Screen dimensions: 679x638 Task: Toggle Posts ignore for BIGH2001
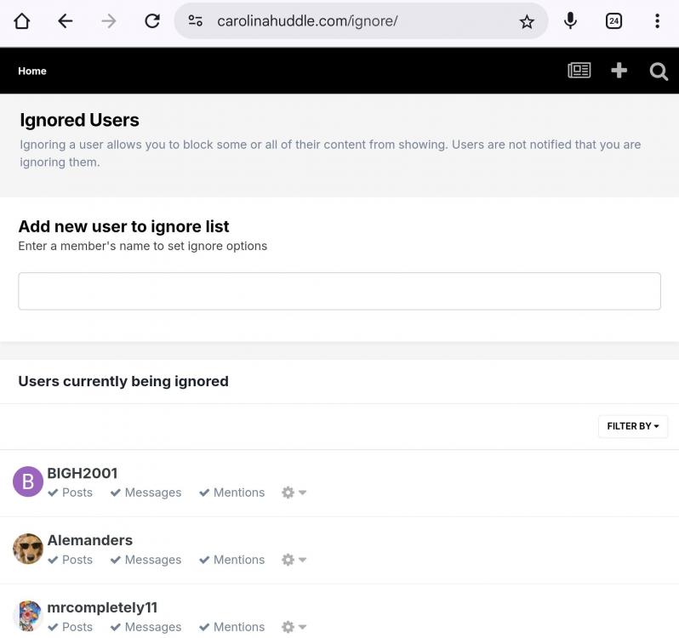pos(71,493)
